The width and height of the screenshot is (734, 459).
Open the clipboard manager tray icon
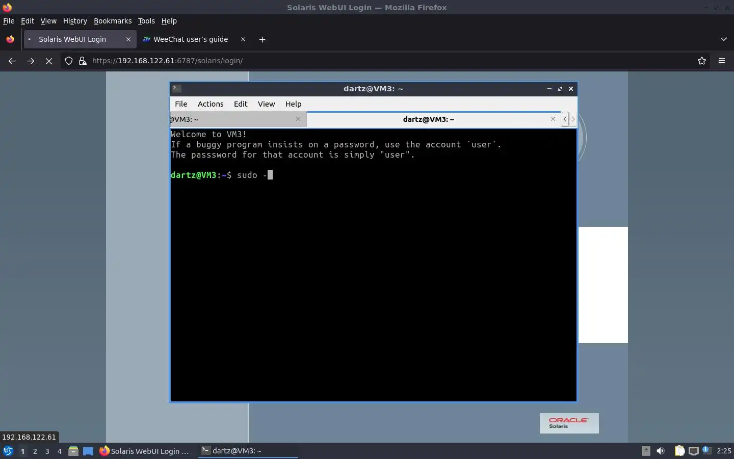coord(679,451)
